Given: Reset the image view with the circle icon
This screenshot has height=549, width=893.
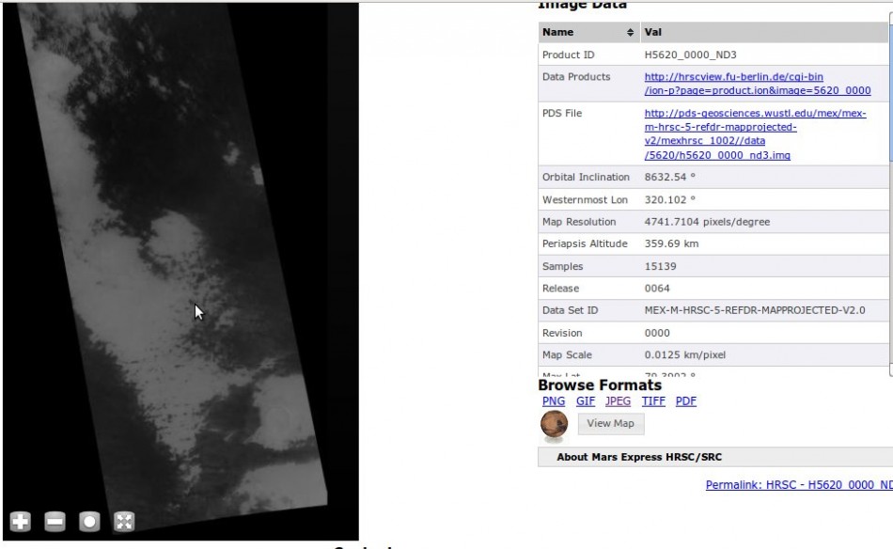Looking at the screenshot, I should pos(89,522).
